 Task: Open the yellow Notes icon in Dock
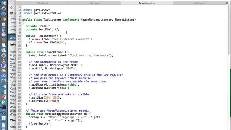[4, 45]
